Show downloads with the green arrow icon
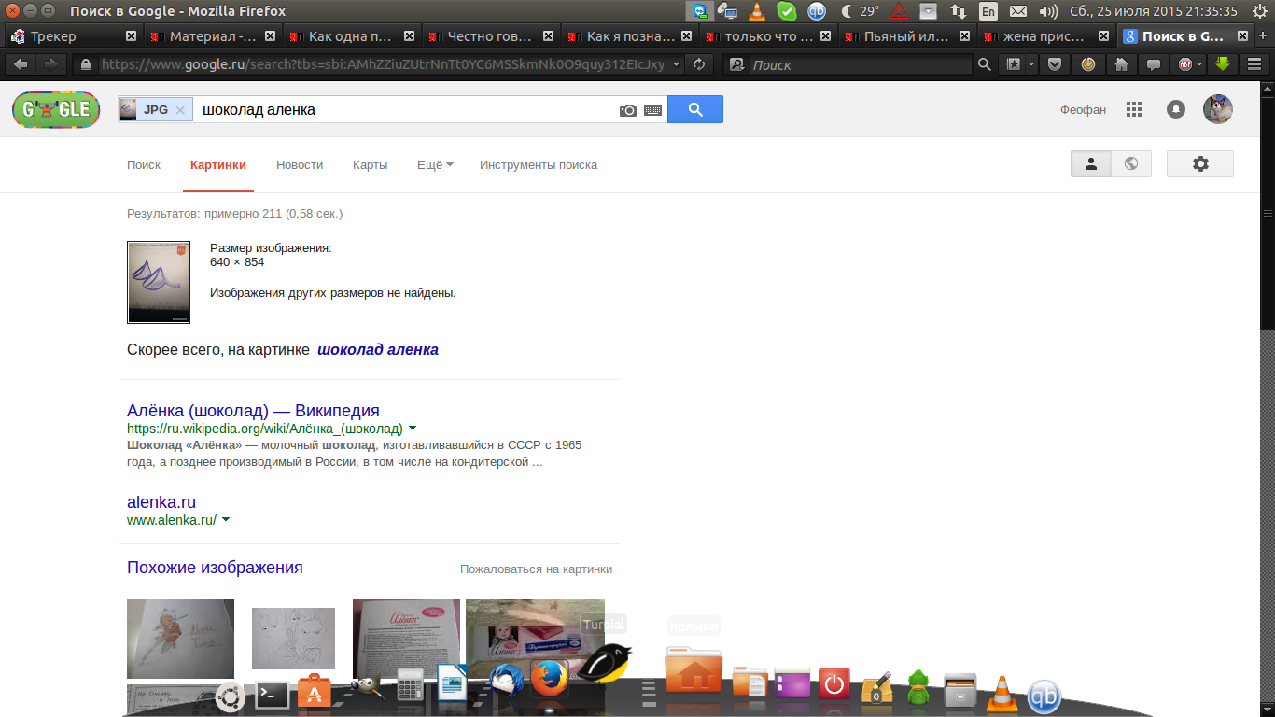Screen dimensions: 1275x717 (1223, 64)
